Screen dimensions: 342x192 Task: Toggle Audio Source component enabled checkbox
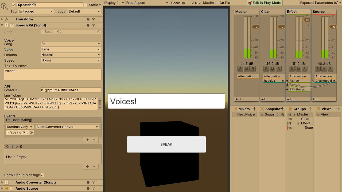click(x=12, y=189)
